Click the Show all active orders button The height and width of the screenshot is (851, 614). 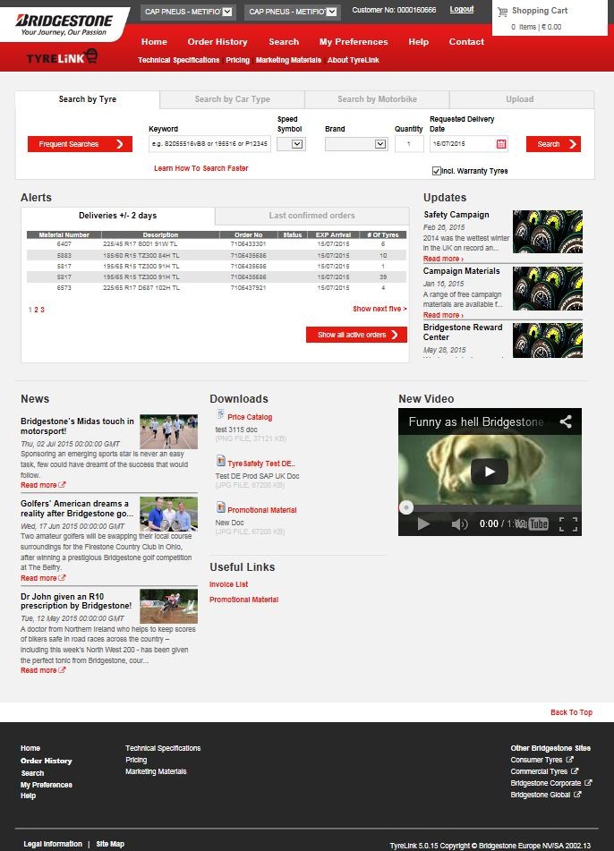[x=356, y=335]
